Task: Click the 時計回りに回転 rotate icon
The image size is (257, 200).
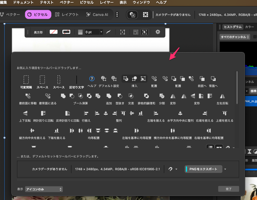Action: click(43, 113)
